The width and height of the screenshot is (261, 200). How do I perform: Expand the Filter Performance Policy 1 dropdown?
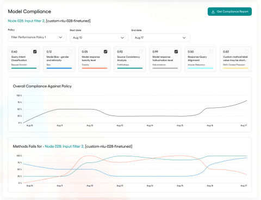pos(37,37)
